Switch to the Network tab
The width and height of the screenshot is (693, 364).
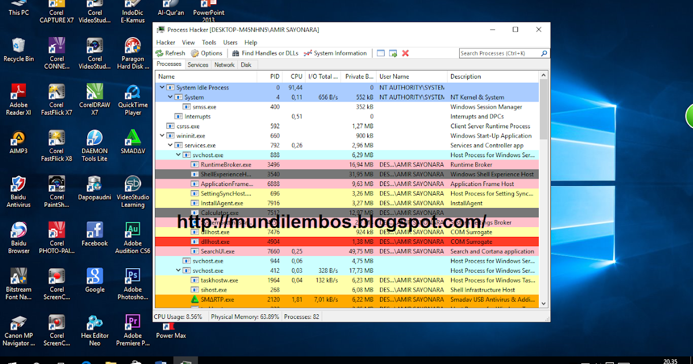click(x=225, y=65)
